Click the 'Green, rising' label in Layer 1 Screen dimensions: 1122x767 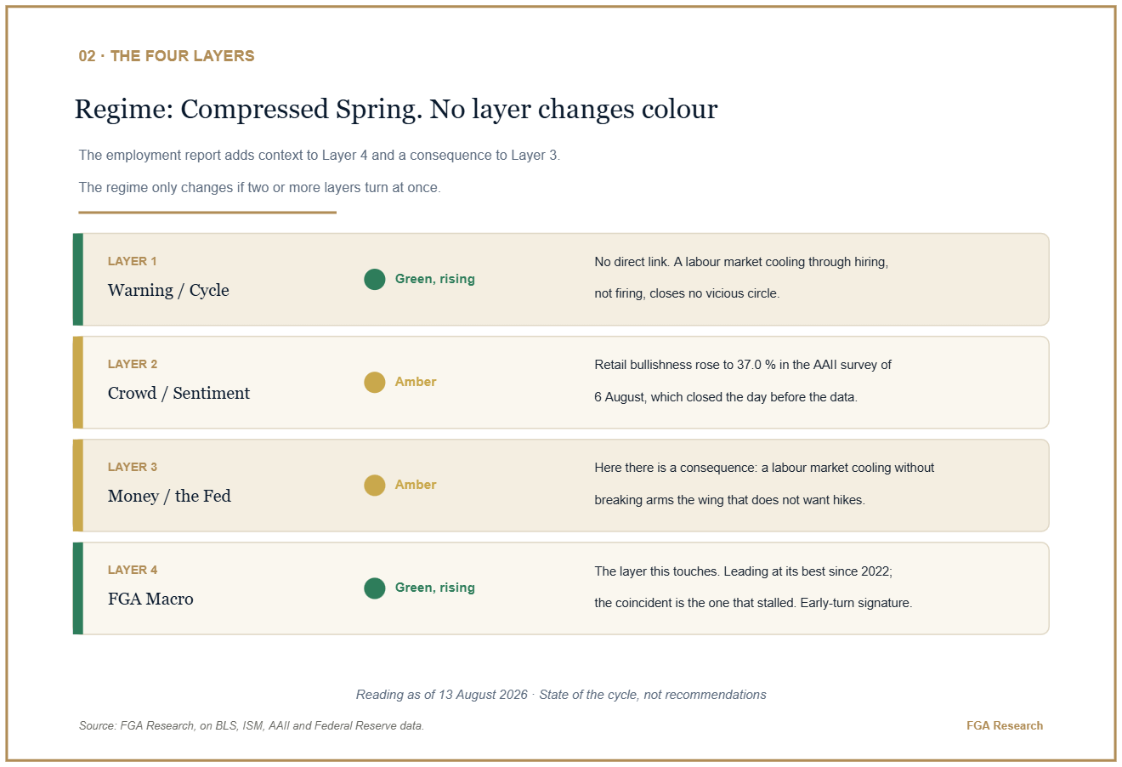click(434, 279)
